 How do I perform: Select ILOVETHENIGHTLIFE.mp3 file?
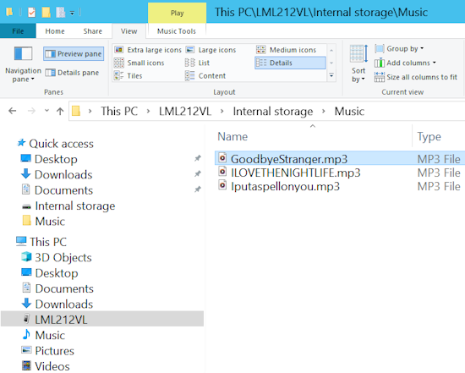[295, 173]
